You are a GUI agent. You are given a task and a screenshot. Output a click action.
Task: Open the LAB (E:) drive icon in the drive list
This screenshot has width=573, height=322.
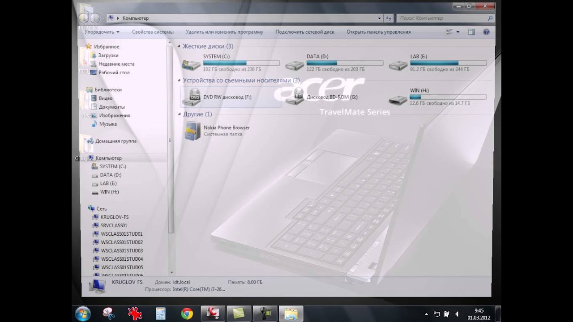point(398,65)
